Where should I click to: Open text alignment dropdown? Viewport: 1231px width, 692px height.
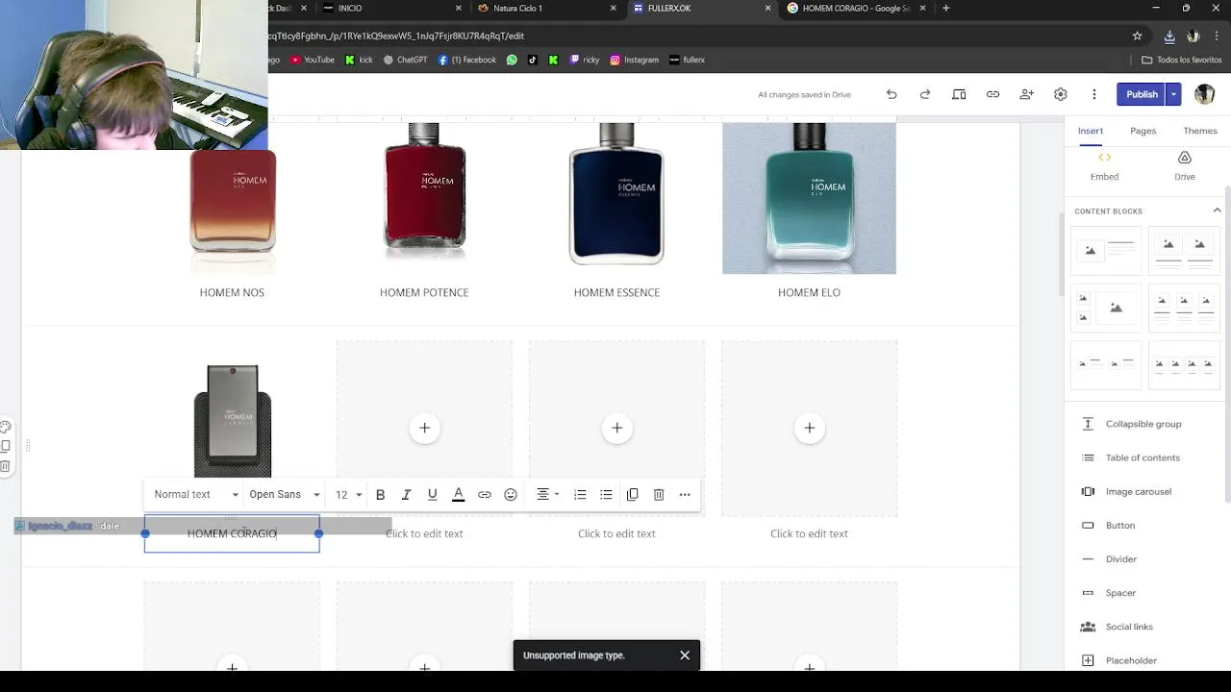(x=547, y=494)
